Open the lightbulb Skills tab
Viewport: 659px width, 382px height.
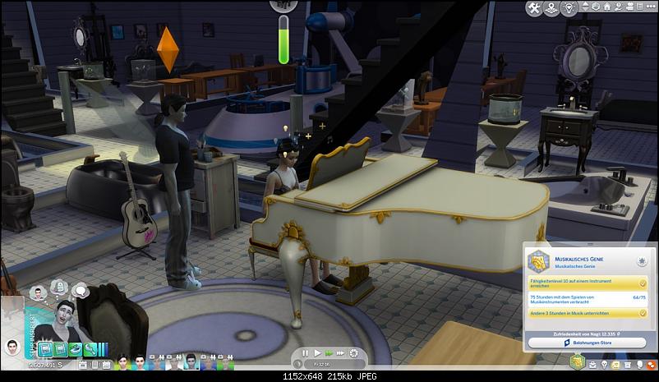pyautogui.click(x=605, y=366)
